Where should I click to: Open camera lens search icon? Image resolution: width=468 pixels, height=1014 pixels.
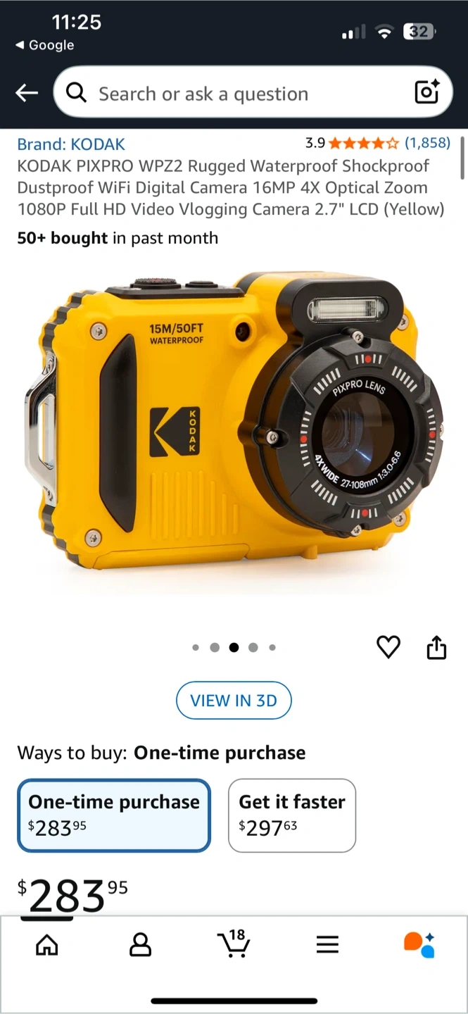pyautogui.click(x=426, y=92)
